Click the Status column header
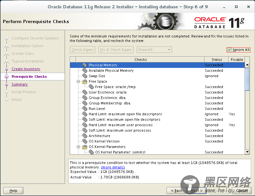Image resolution: width=255 pixels, height=196 pixels. click(216, 60)
